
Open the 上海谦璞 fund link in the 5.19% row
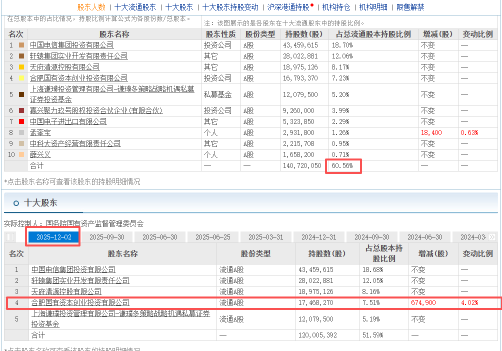[120, 318]
